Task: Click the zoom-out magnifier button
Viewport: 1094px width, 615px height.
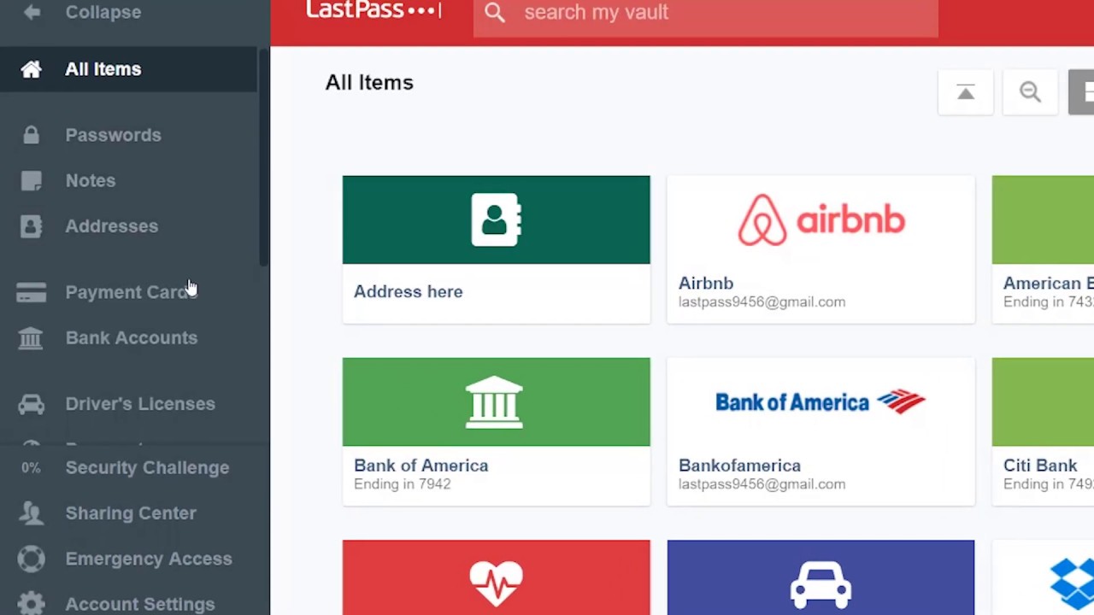Action: [x=1030, y=92]
